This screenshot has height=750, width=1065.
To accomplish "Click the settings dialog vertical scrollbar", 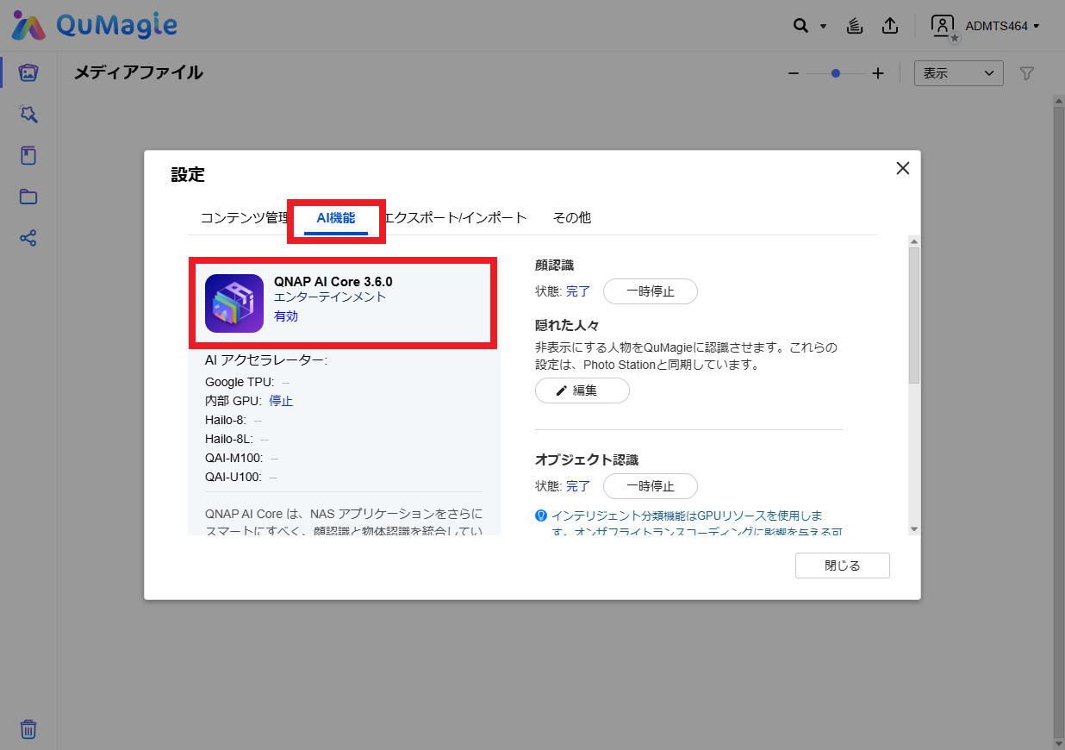I will 914,316.
